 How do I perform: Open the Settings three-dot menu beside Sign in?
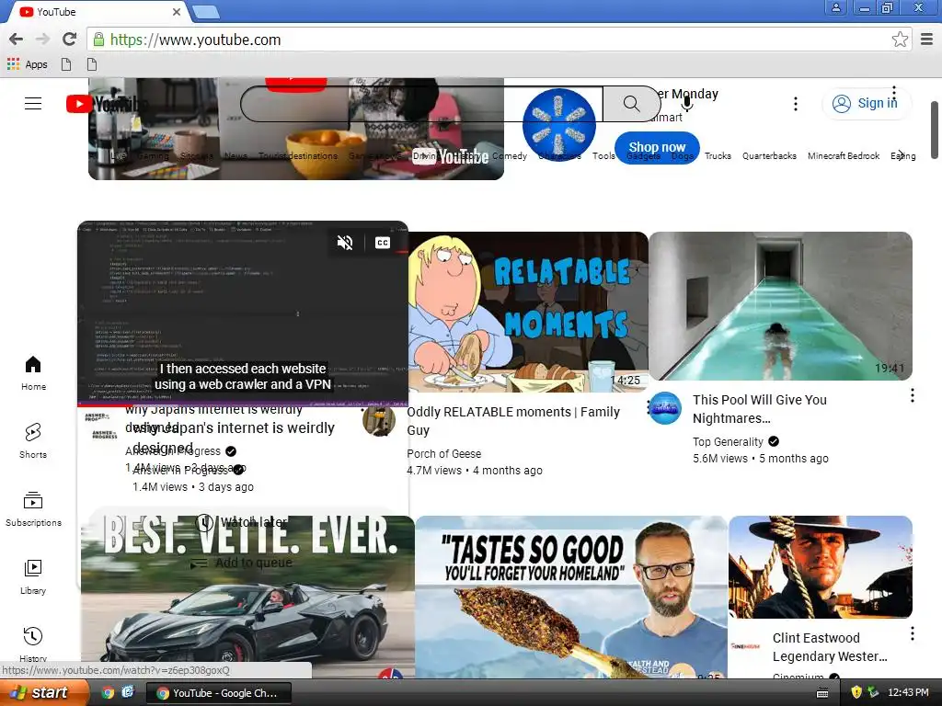[796, 104]
